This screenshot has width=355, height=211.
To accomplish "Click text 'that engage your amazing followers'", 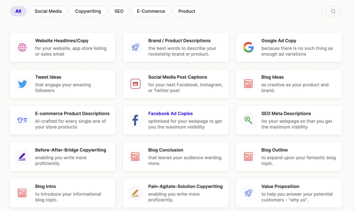I will (x=63, y=88).
